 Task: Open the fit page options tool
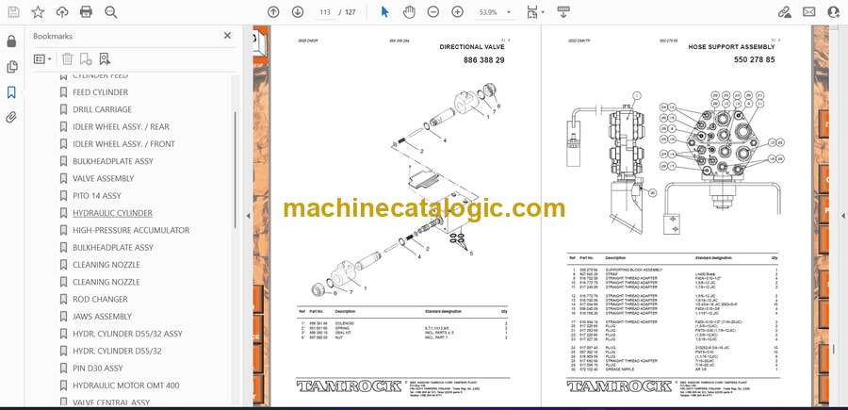click(x=531, y=12)
